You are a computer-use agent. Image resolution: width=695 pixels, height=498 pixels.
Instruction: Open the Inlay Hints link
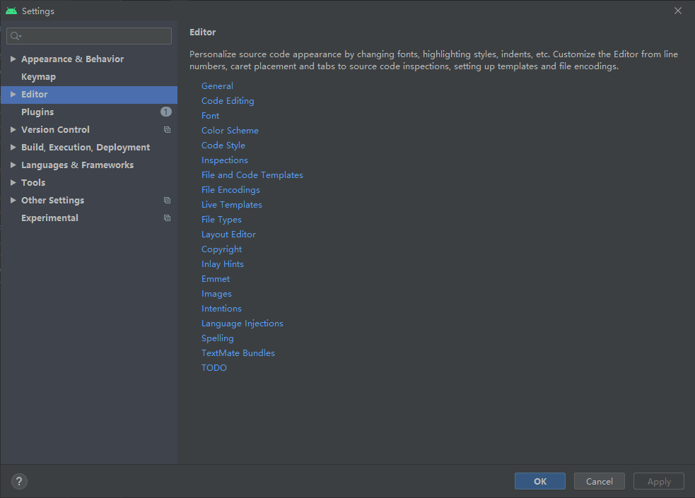223,263
